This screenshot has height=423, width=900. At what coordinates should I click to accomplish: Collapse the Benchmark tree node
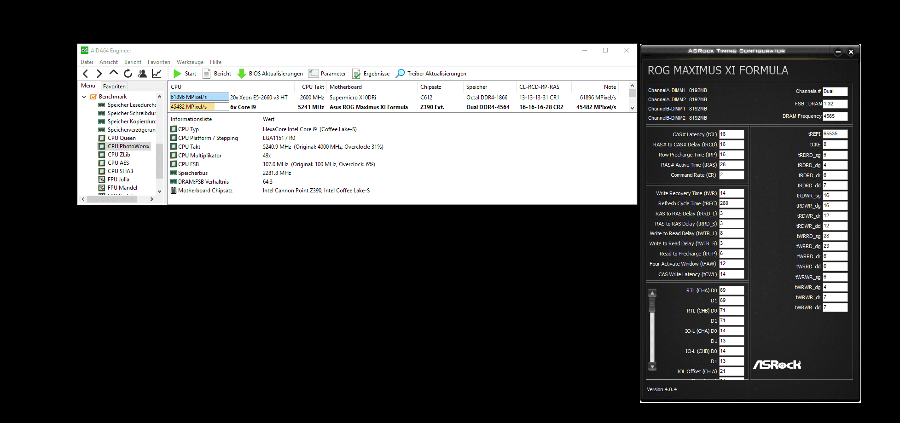(84, 97)
